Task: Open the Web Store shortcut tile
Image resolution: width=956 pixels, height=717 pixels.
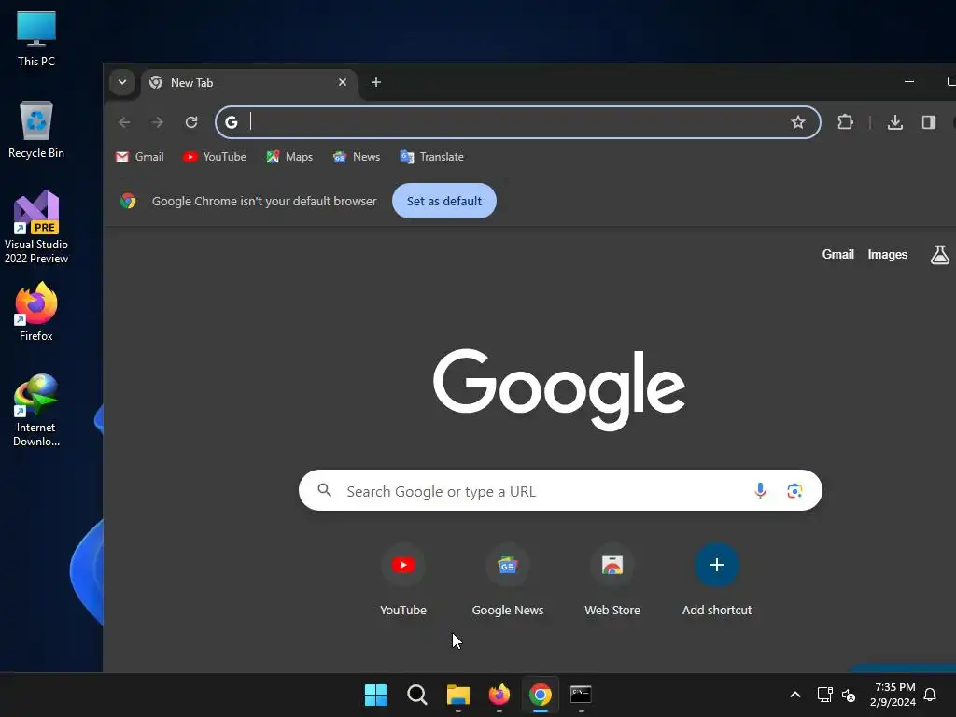Action: (612, 579)
